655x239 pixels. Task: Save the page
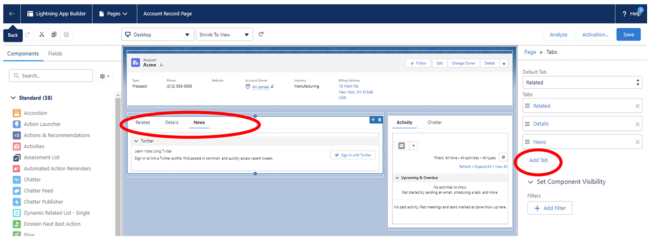(628, 34)
